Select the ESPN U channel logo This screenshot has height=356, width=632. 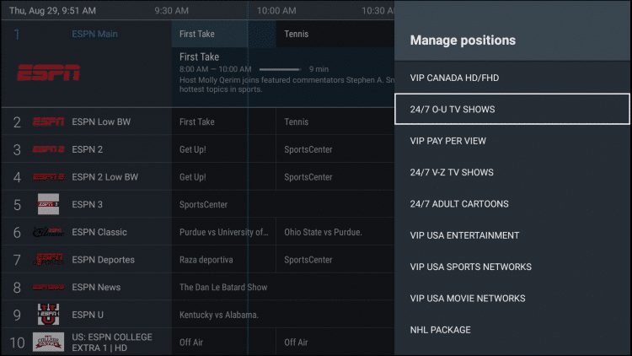pos(48,315)
